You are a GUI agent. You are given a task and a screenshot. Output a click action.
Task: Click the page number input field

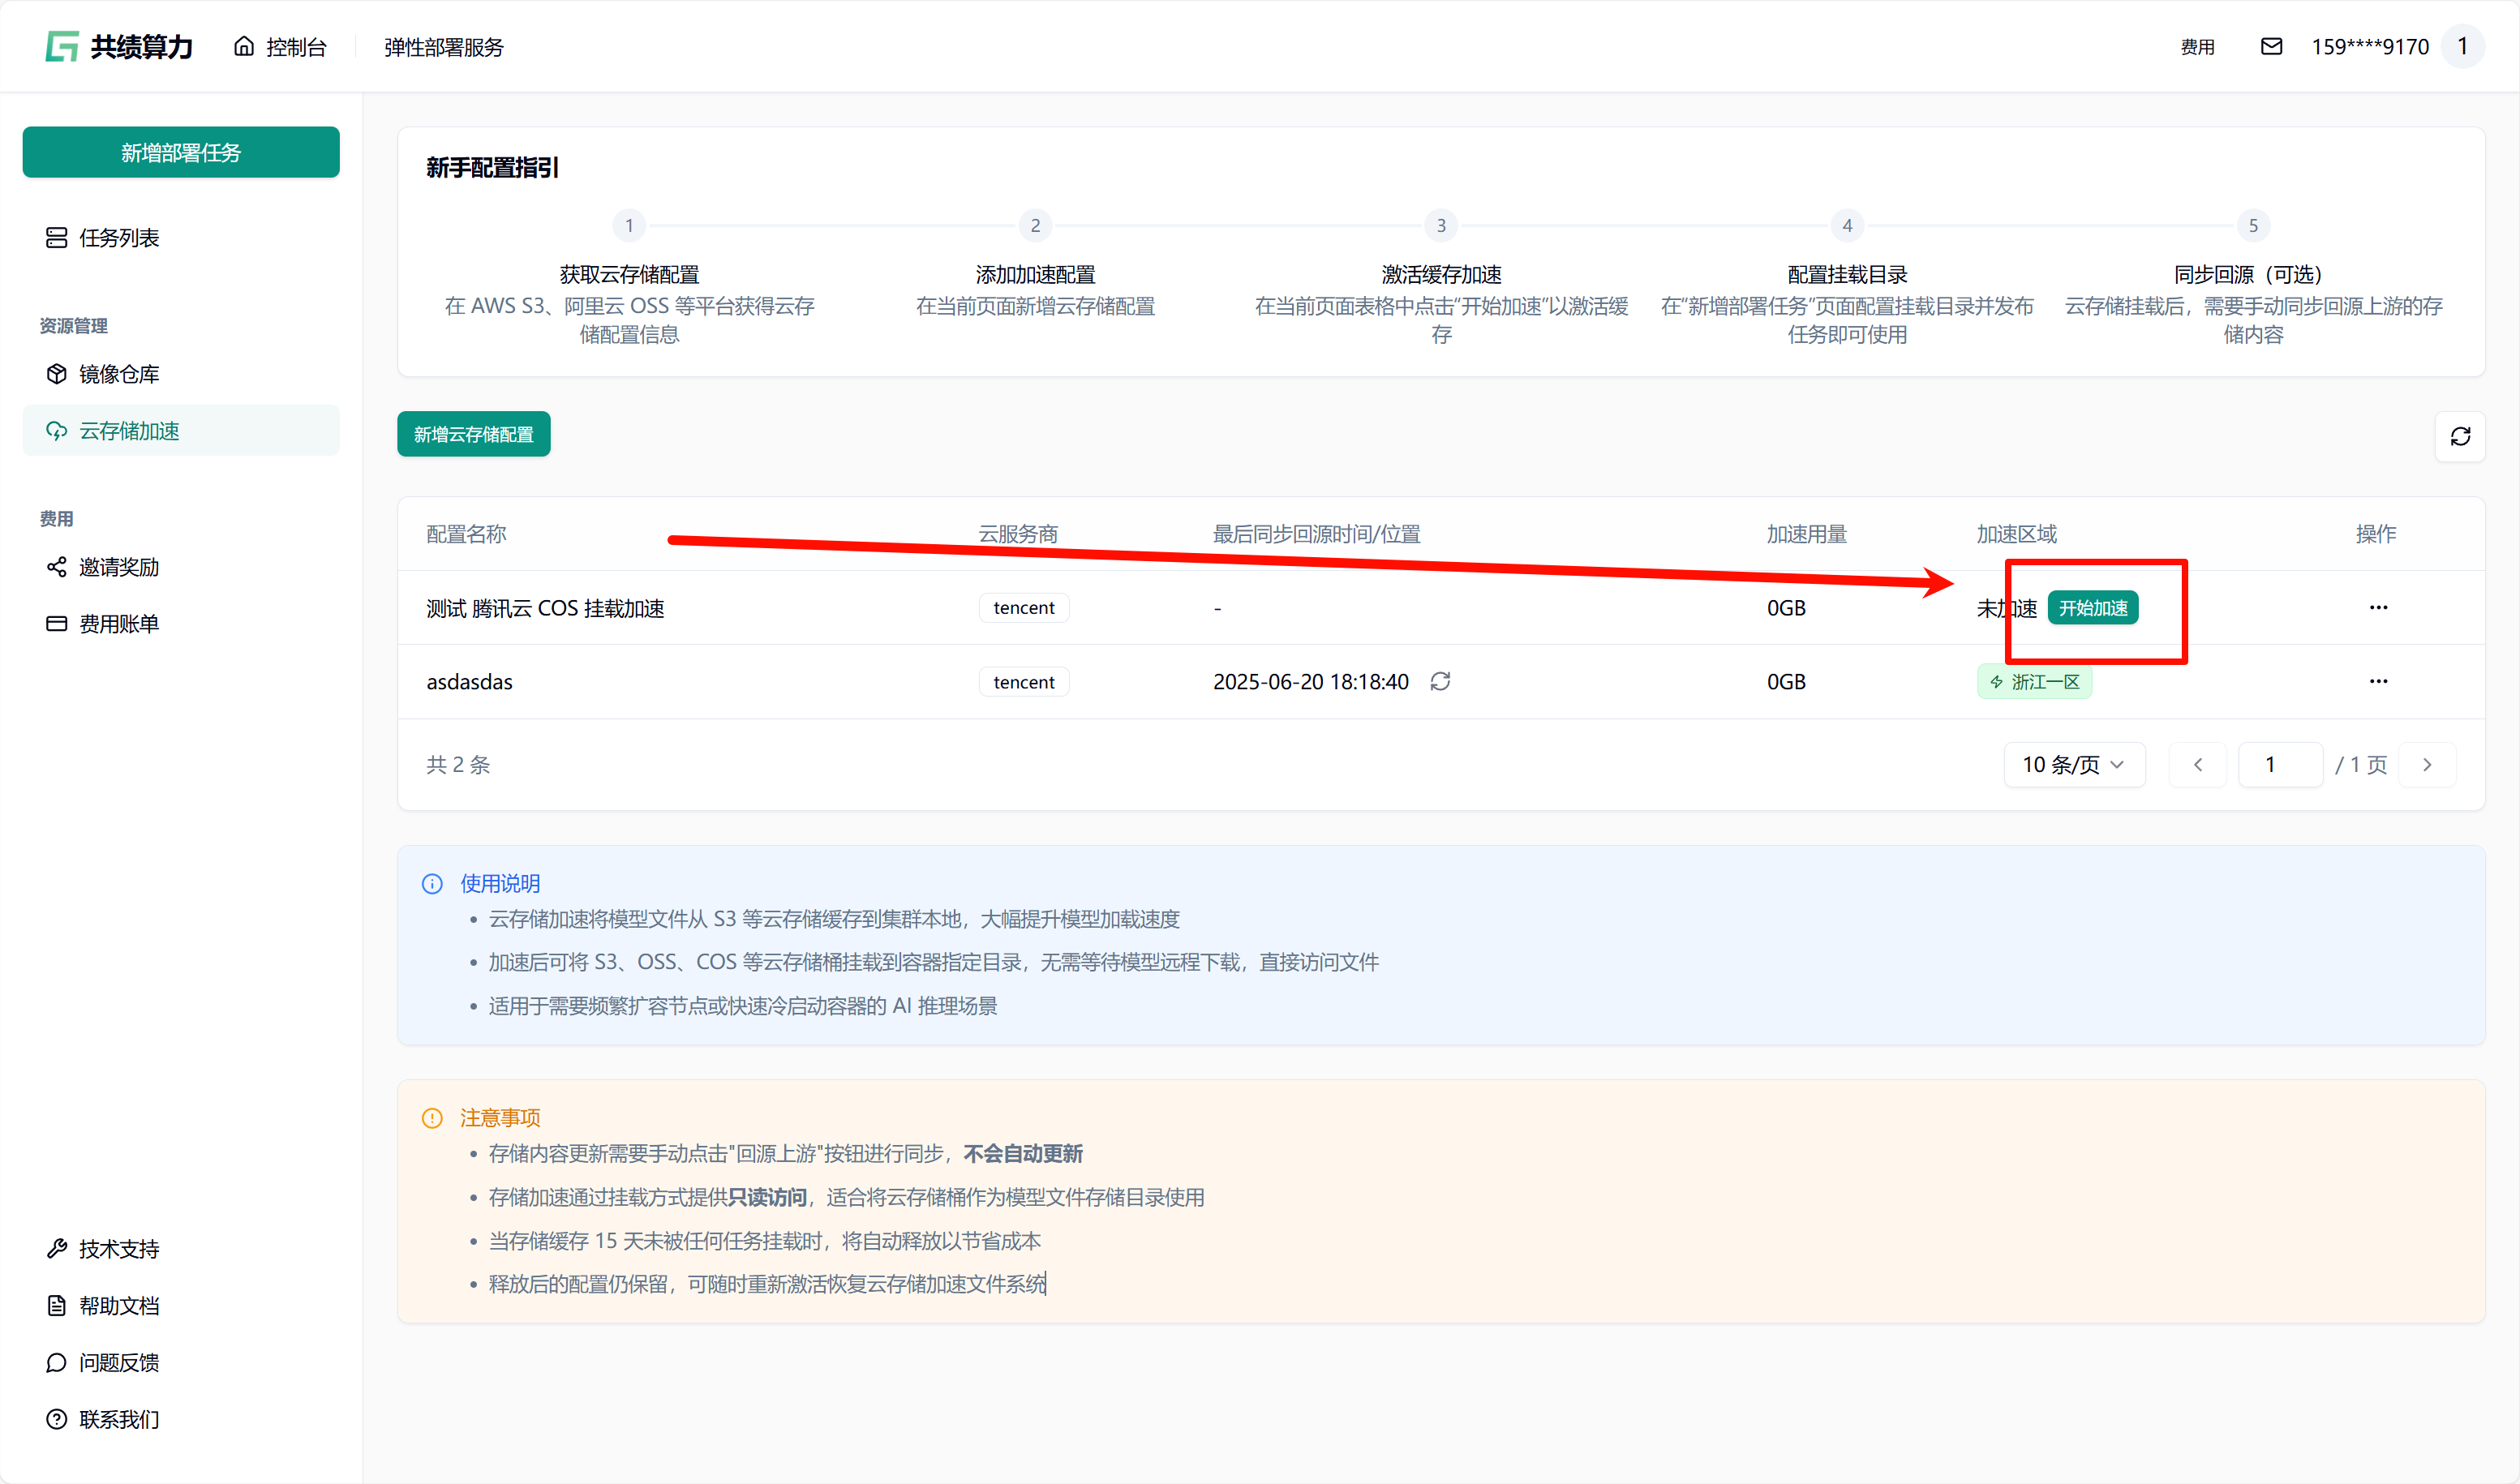(x=2279, y=765)
